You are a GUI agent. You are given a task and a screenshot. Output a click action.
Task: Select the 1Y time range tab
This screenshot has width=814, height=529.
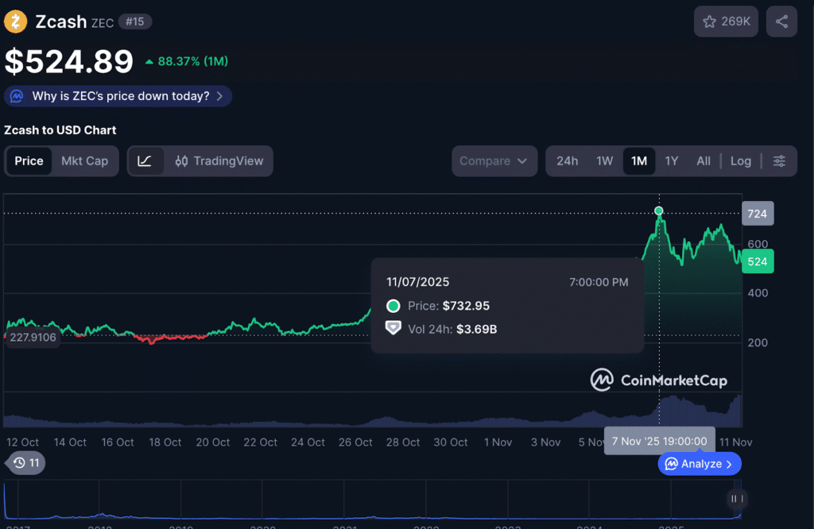coord(671,161)
